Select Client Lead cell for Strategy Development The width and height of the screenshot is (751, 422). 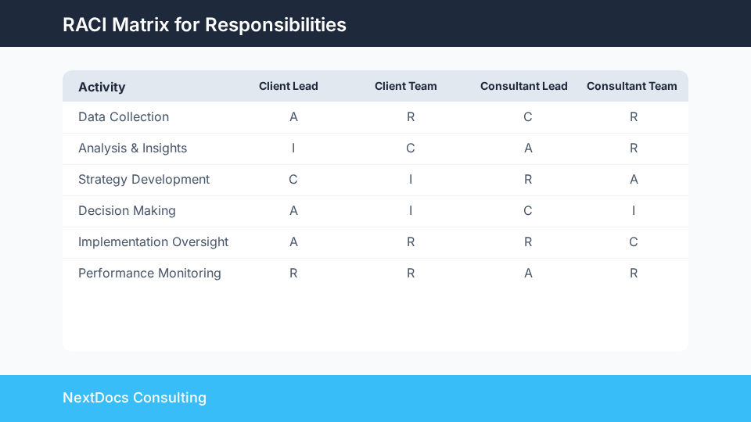[x=293, y=180]
